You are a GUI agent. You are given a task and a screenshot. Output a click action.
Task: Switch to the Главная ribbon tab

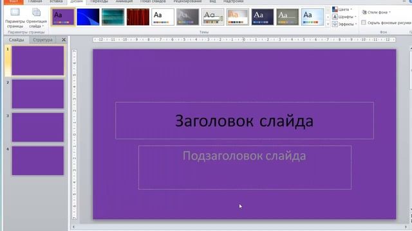click(x=35, y=1)
